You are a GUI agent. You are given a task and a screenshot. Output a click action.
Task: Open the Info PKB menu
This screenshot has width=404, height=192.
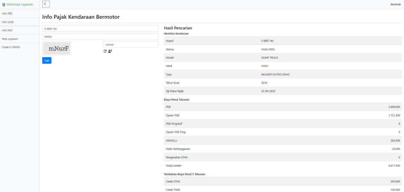click(7, 13)
